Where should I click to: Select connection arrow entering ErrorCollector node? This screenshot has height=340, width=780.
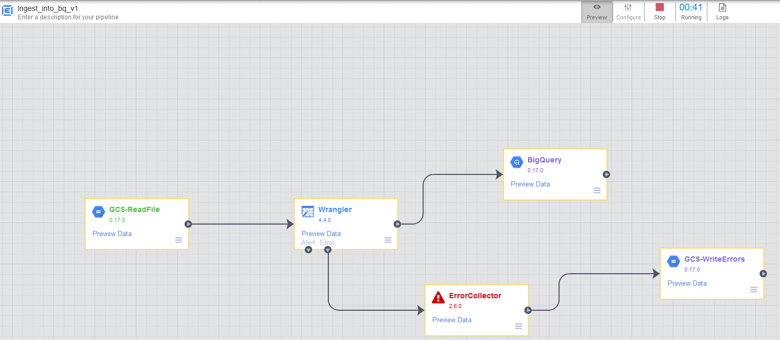376,310
